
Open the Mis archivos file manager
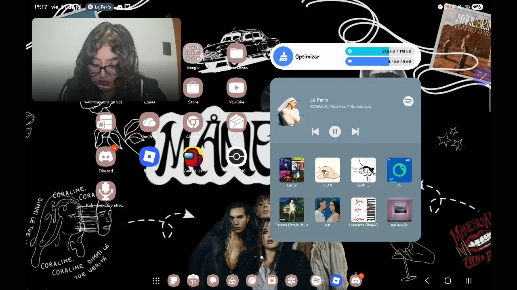coord(237,53)
